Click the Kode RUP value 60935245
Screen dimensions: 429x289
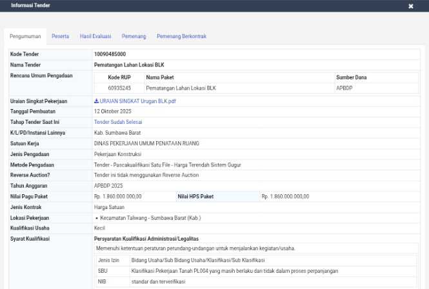[x=119, y=88]
